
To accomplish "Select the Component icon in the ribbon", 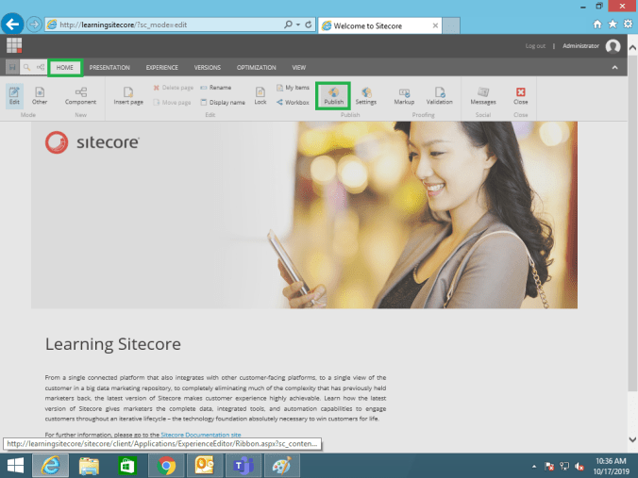I will (x=80, y=94).
